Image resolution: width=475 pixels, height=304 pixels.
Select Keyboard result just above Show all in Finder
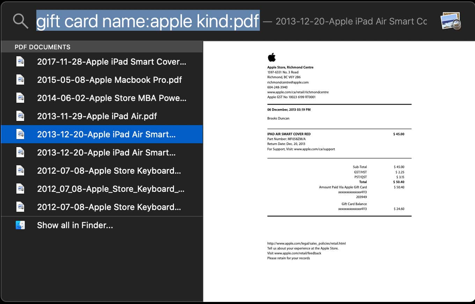pyautogui.click(x=102, y=207)
